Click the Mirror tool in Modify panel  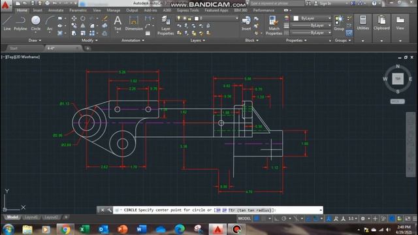(x=83, y=26)
